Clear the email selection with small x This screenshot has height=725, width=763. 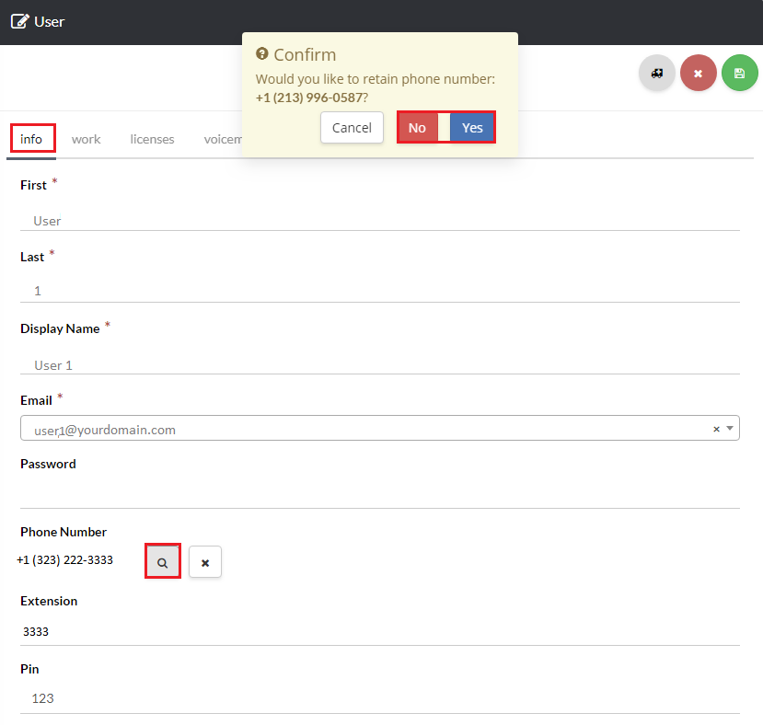[716, 429]
